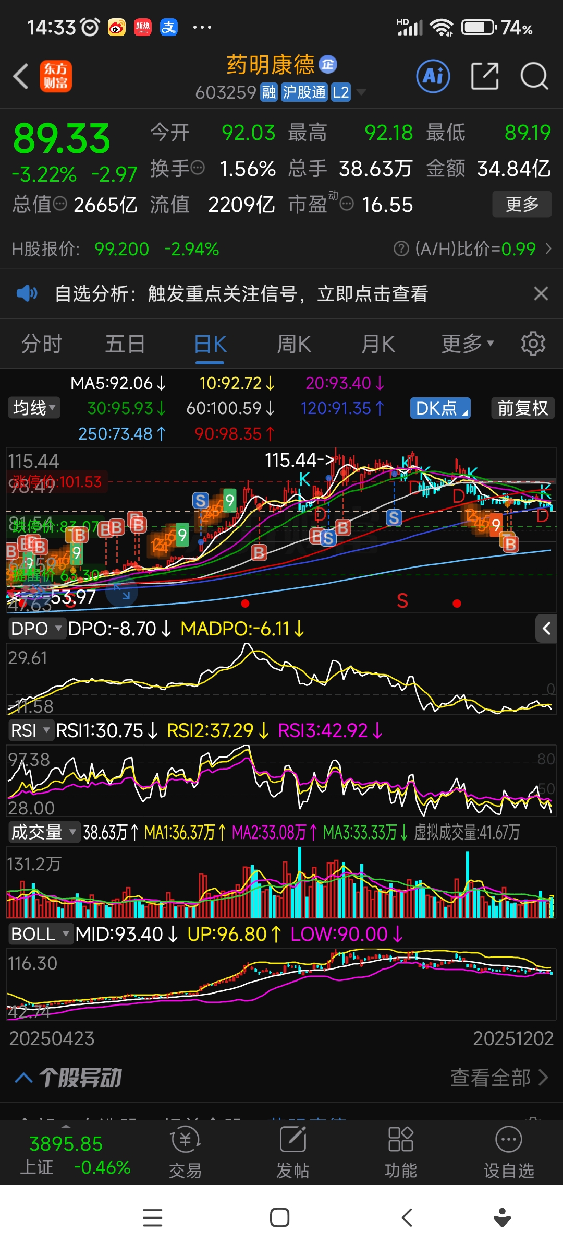563x1253 pixels.
Task: Tap the 115.44 high price label on chart
Action: pyautogui.click(x=299, y=460)
